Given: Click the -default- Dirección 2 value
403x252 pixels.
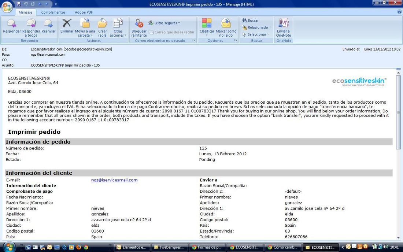Looking at the screenshot, I should pos(293,191).
